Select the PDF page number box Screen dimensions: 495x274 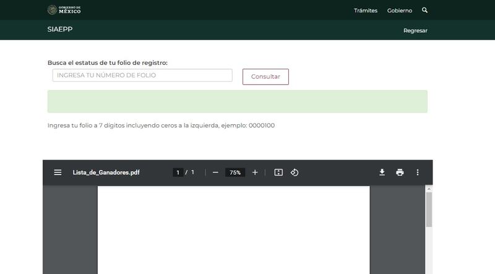tap(178, 173)
